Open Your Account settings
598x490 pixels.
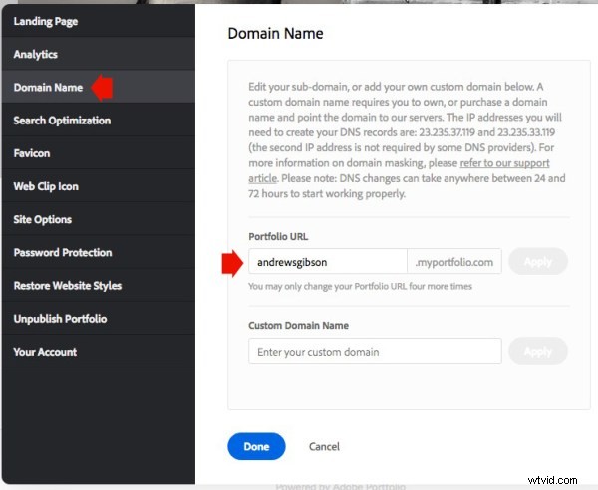tap(45, 351)
